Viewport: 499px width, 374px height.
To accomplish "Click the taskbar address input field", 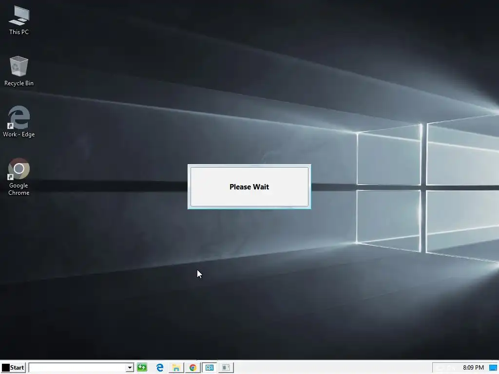I will click(x=77, y=368).
